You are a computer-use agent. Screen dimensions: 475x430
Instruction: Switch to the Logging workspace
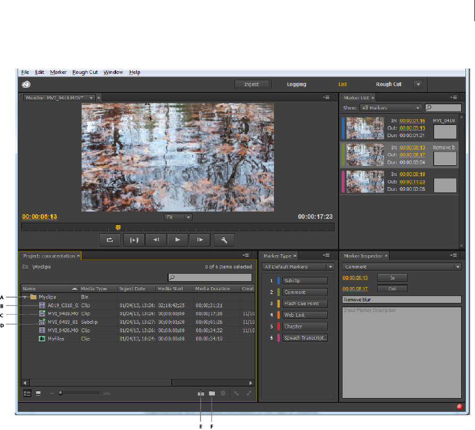coord(296,85)
